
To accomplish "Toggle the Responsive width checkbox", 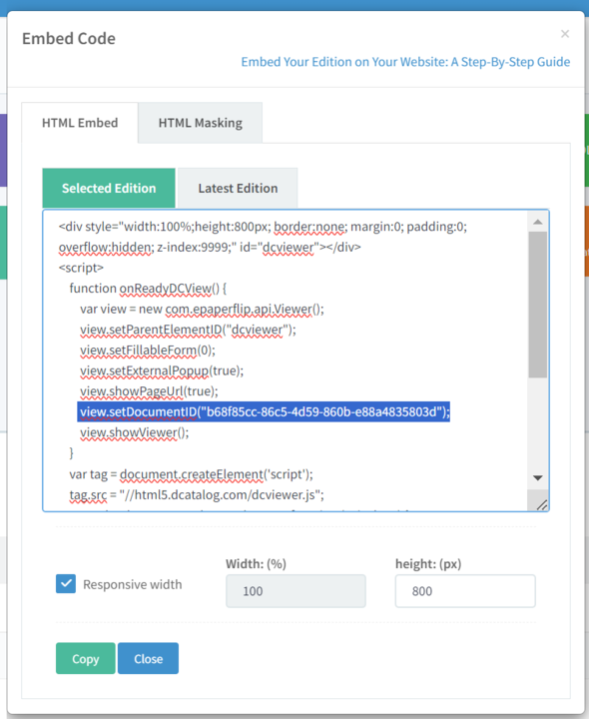I will 66,584.
